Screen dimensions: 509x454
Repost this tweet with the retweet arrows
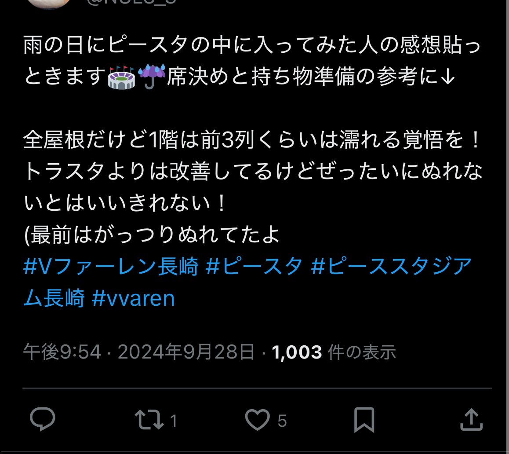tap(149, 420)
